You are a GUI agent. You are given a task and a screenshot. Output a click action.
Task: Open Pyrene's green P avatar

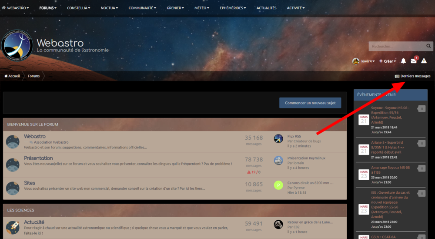278,185
